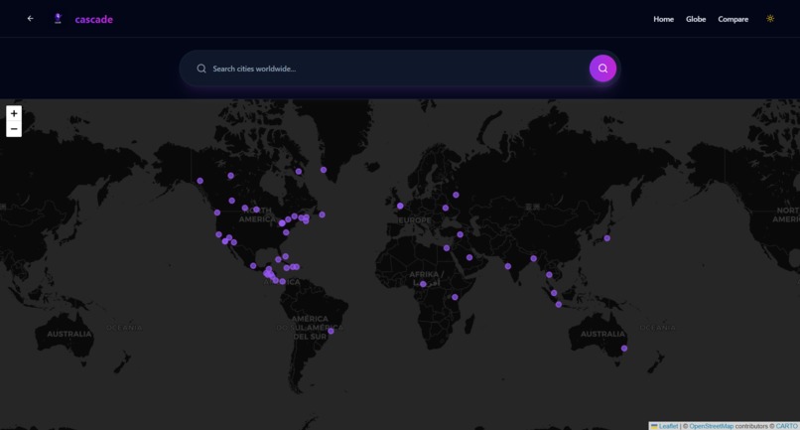Click the magnifier icon inside search field
This screenshot has height=430, width=800.
click(x=201, y=69)
